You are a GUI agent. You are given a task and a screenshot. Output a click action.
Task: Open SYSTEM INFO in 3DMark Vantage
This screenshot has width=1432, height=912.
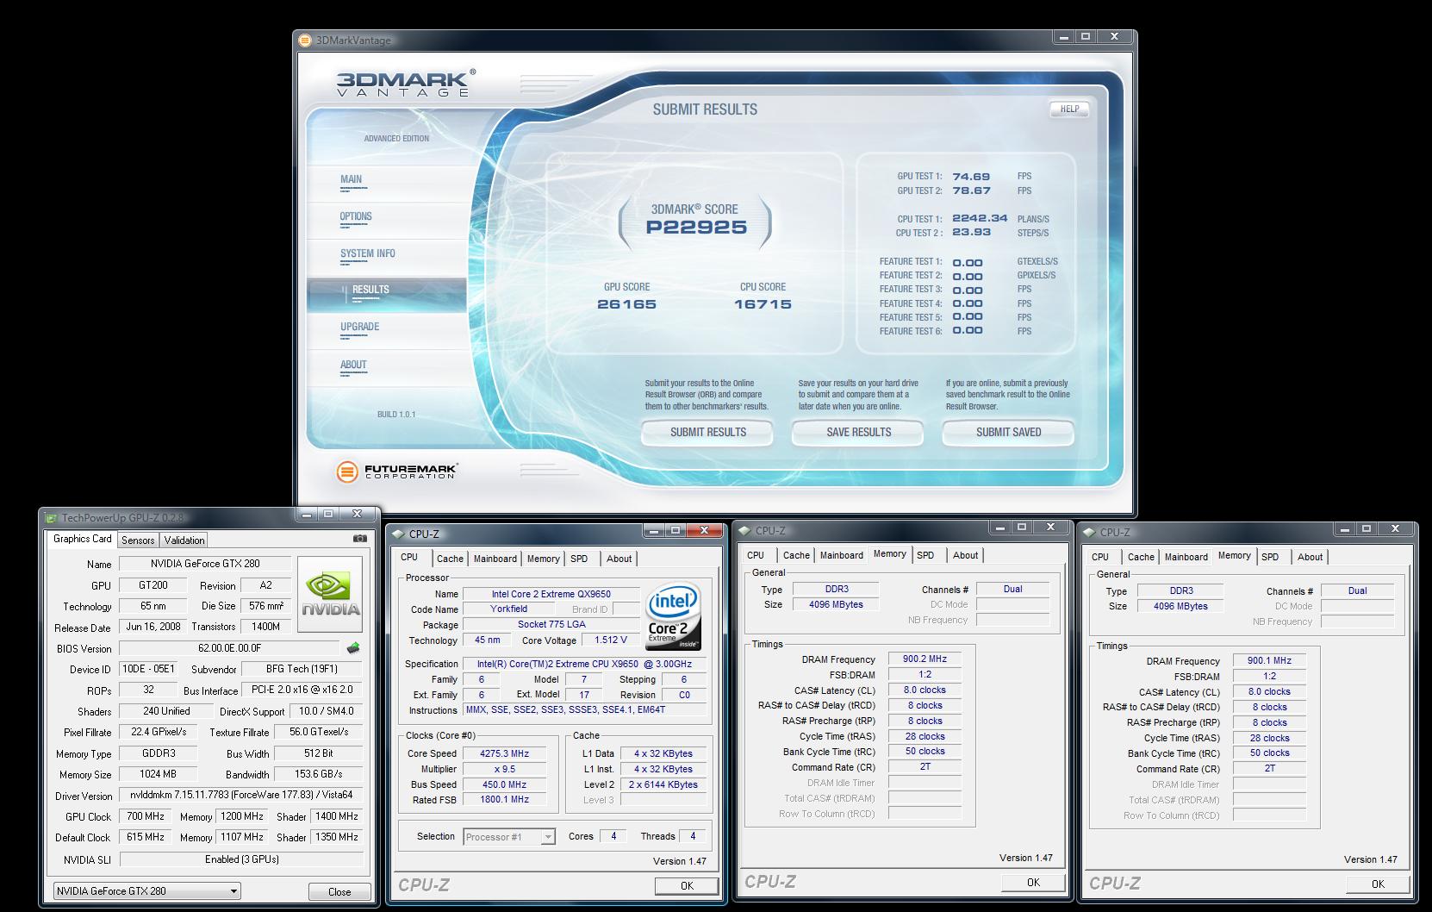point(367,253)
